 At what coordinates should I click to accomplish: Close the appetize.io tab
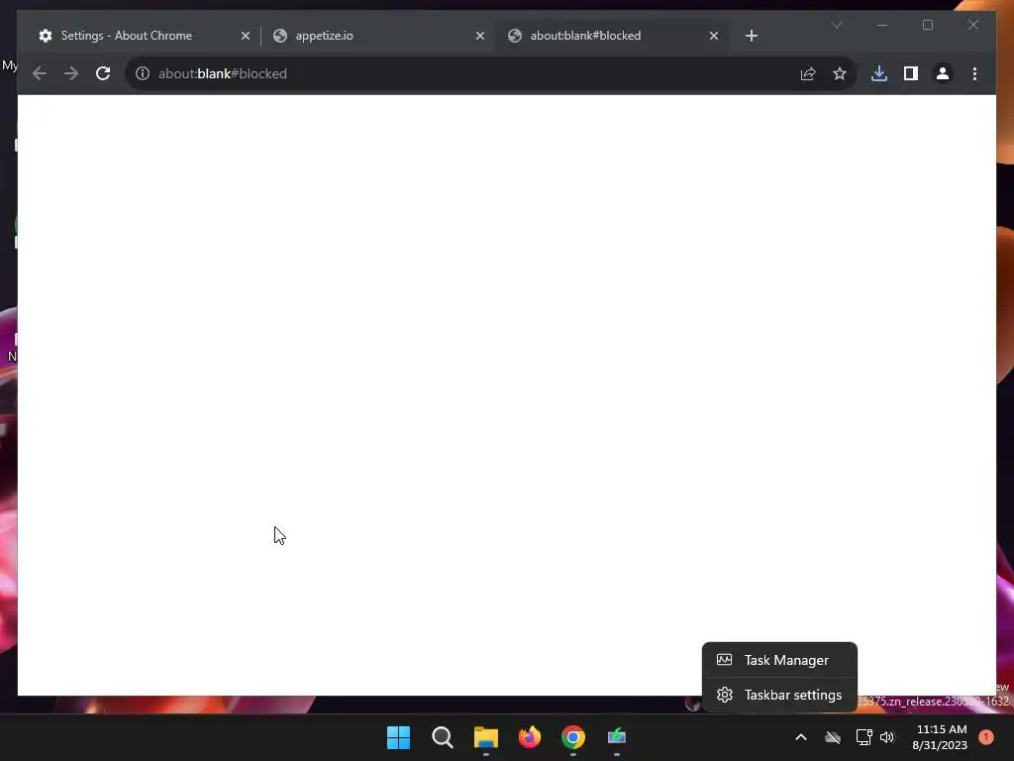coord(480,36)
